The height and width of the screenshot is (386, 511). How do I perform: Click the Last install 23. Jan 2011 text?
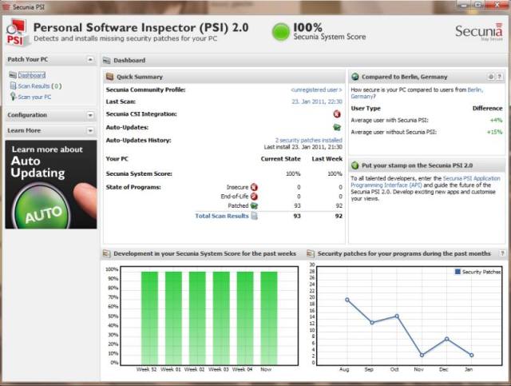pyautogui.click(x=303, y=147)
